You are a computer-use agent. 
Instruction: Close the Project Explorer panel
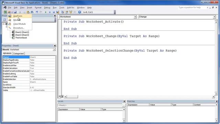click(55, 16)
